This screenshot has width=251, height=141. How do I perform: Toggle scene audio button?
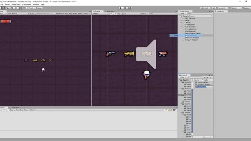pyautogui.click(x=119, y=14)
